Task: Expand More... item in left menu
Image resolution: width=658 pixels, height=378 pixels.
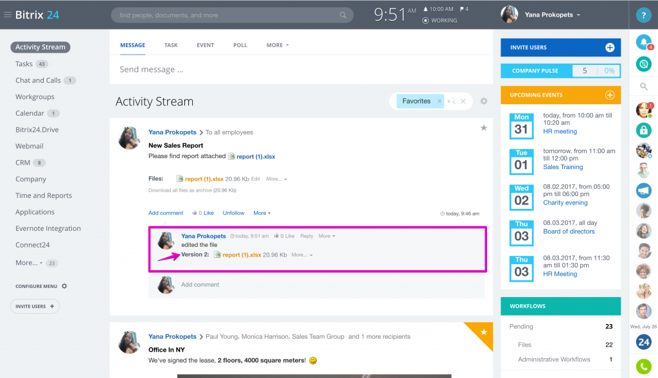Action: click(x=29, y=262)
